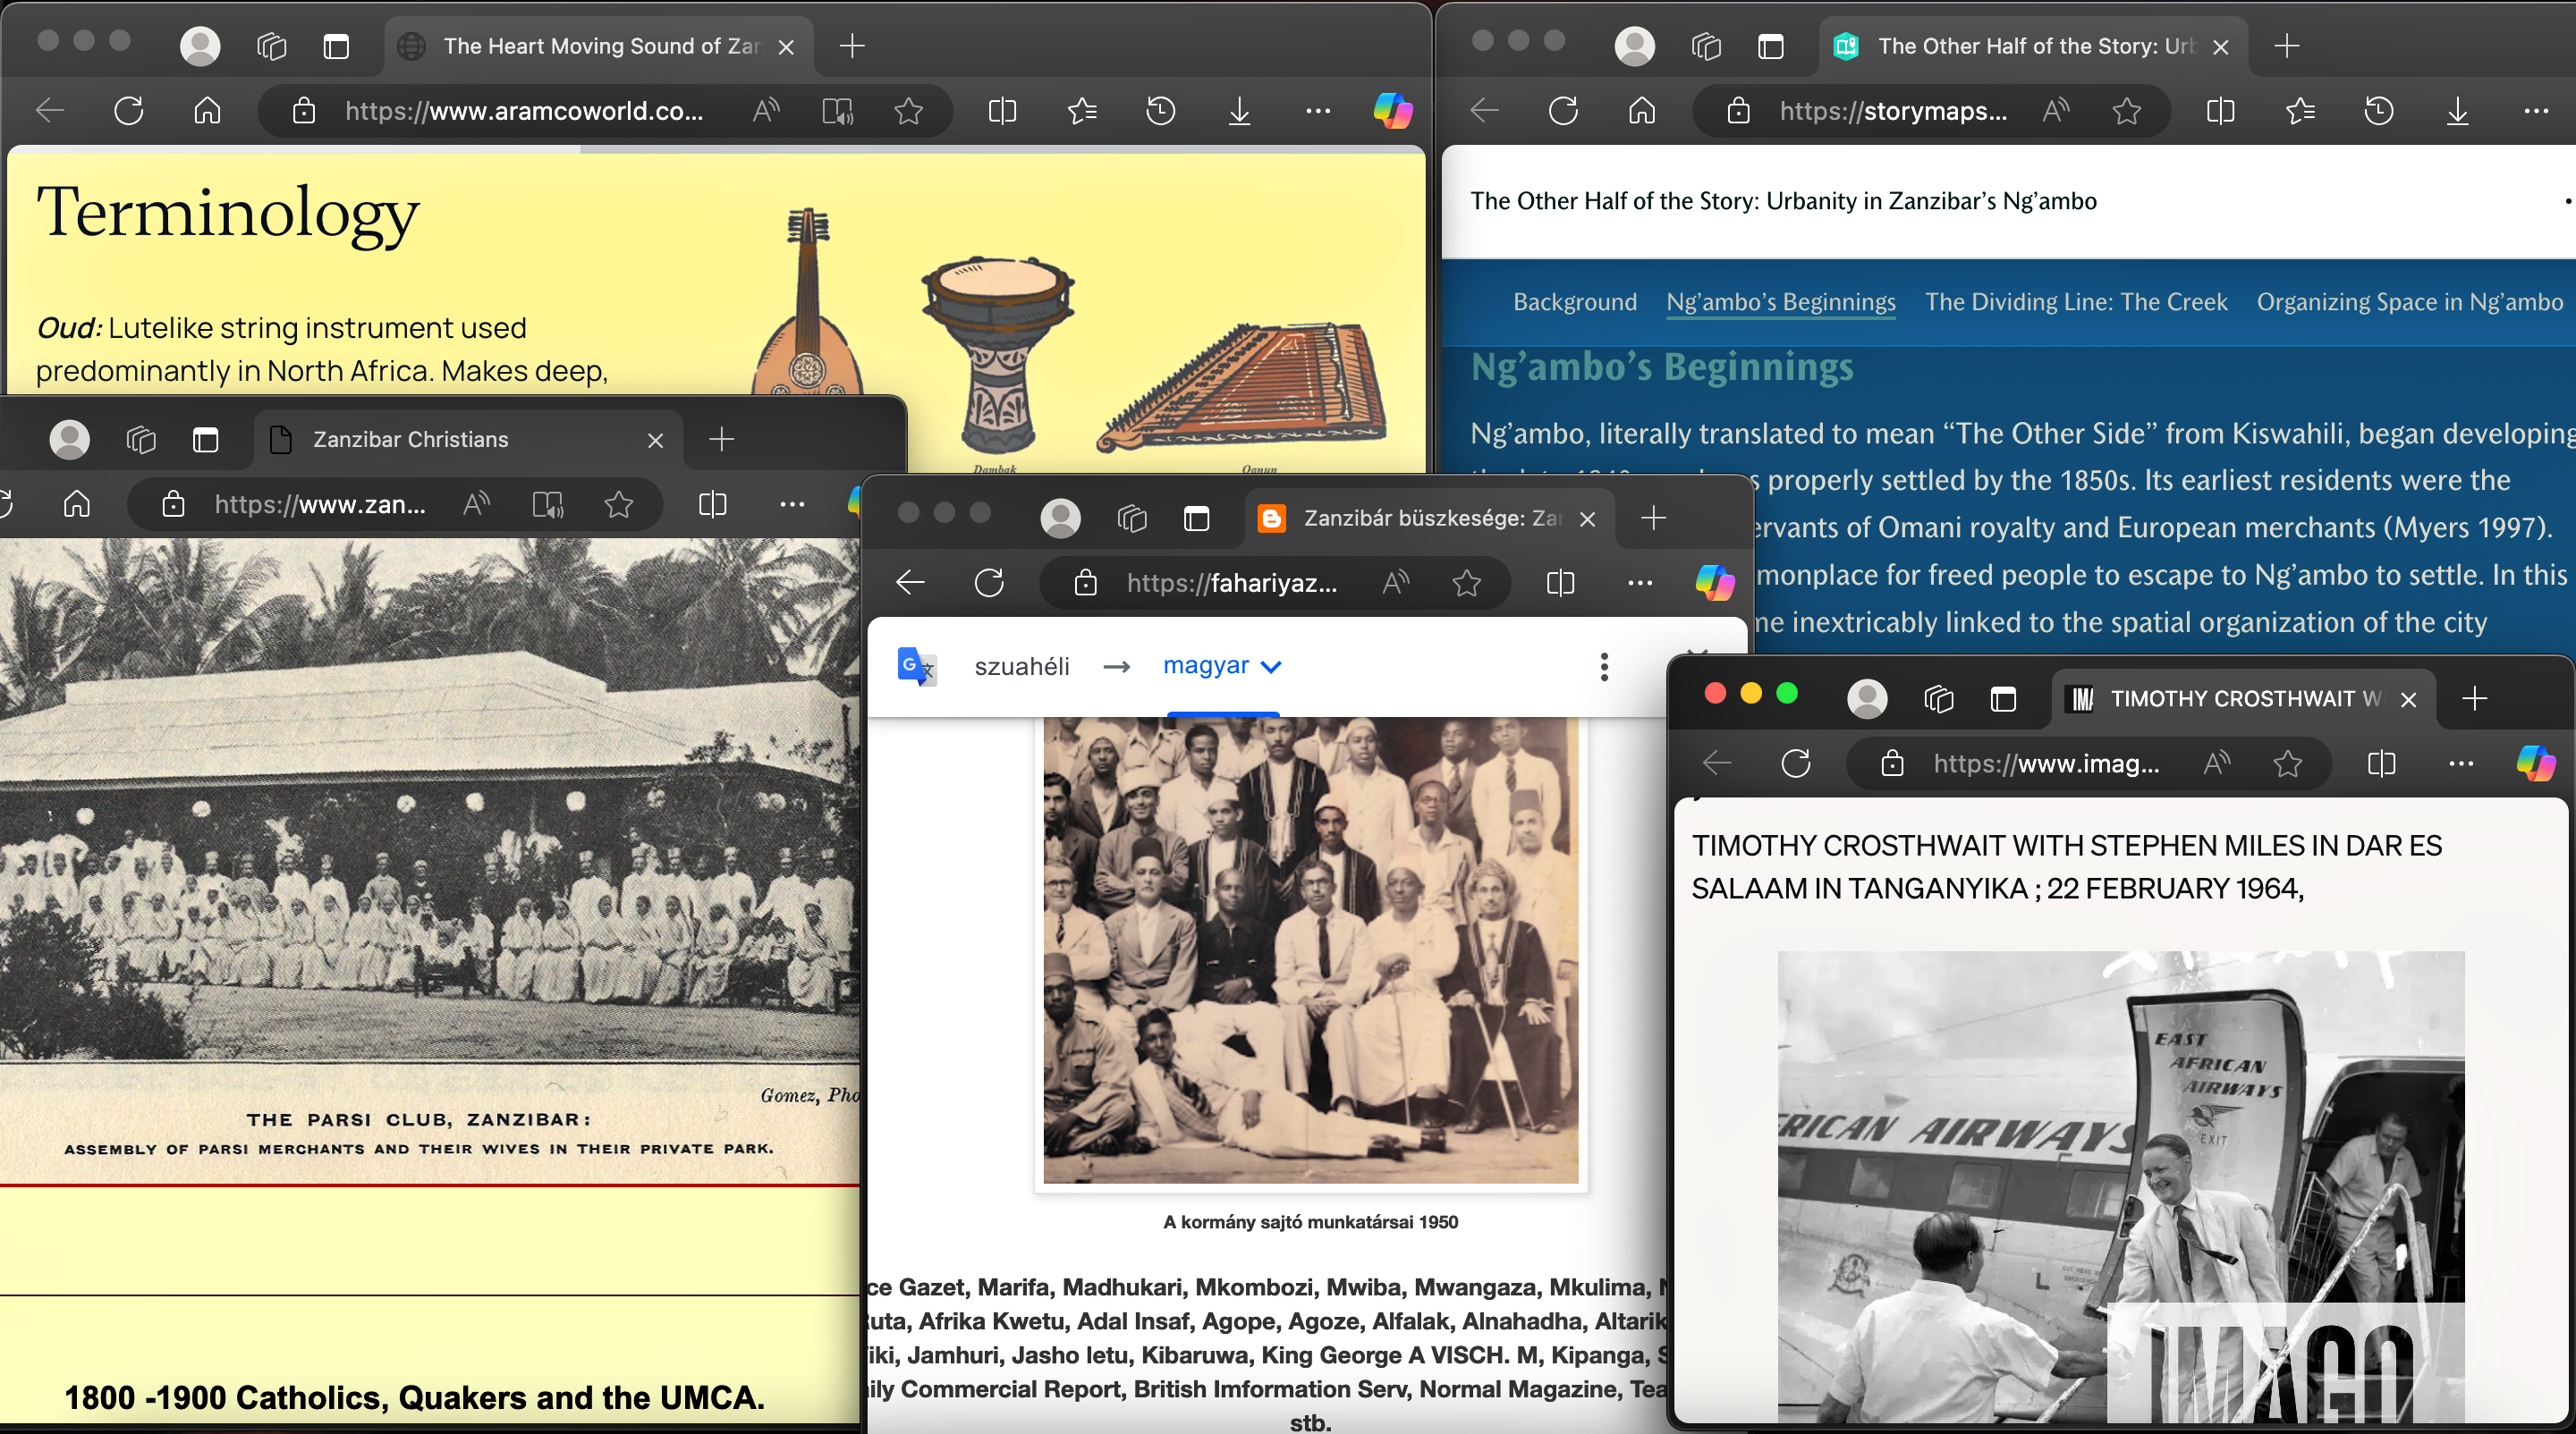Bookmark the storymaps page with star

click(x=2126, y=110)
